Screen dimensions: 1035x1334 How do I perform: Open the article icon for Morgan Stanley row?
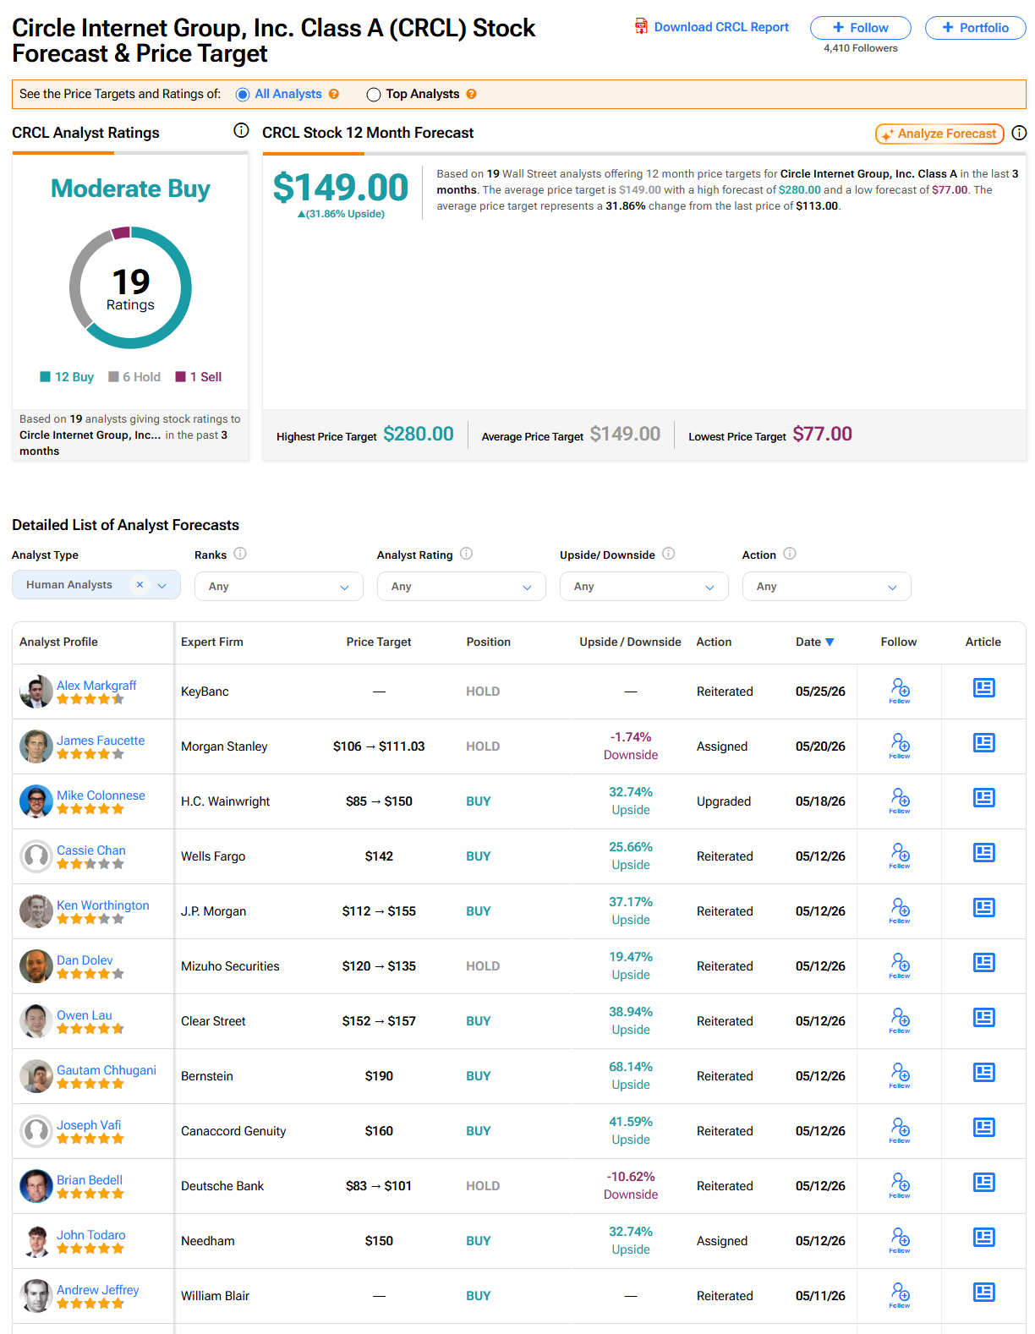coord(984,743)
